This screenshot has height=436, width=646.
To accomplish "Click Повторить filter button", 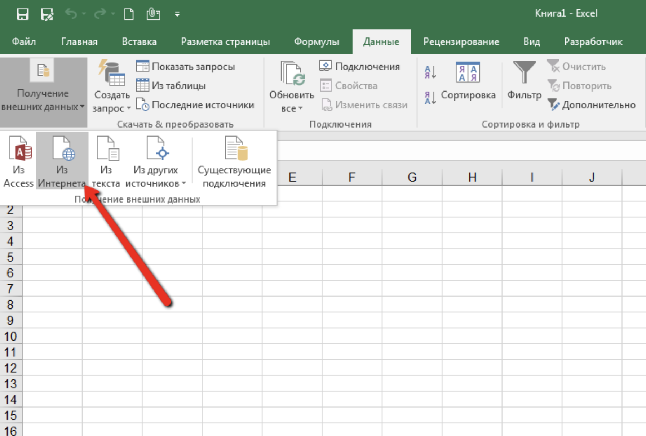I will pyautogui.click(x=579, y=85).
